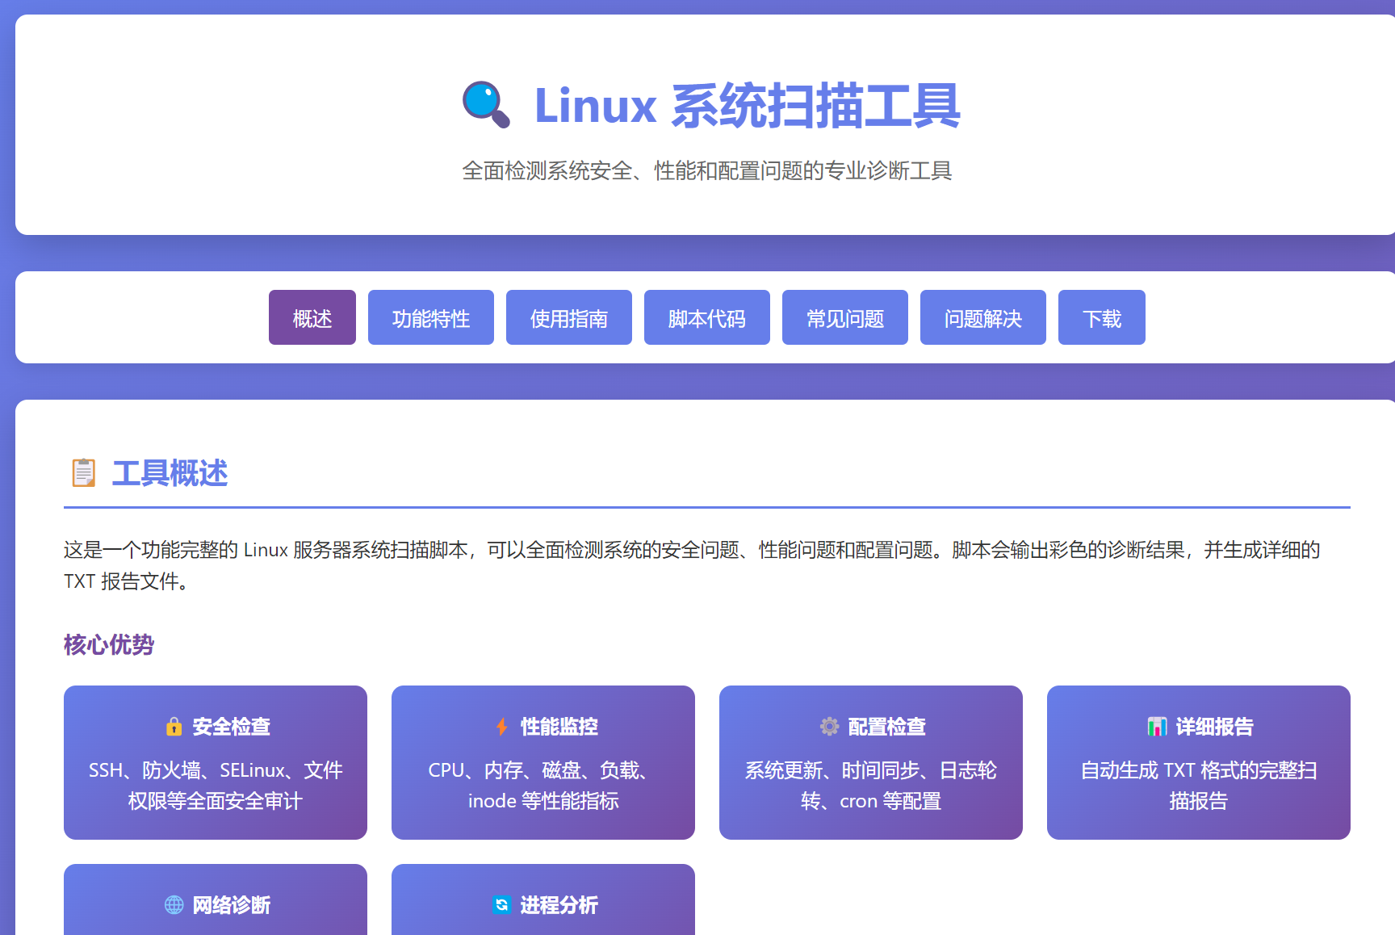Go to the 脚本代码 tab

[x=707, y=317]
